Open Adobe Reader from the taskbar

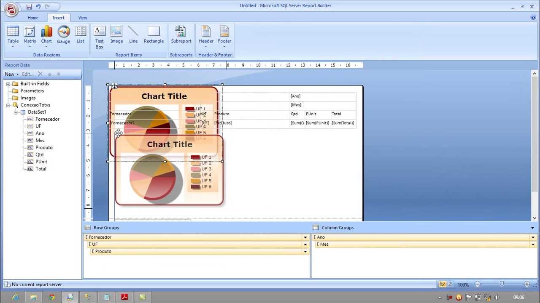124,297
